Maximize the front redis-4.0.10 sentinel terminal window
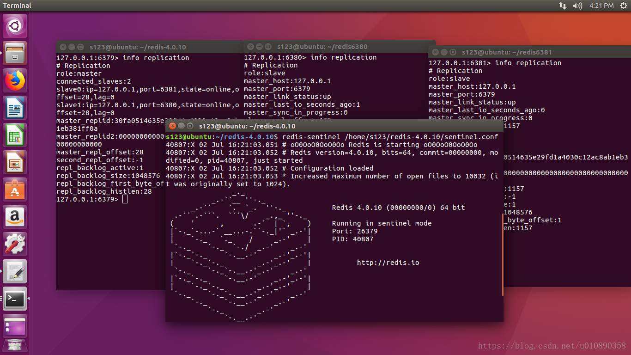631x355 pixels. click(189, 126)
